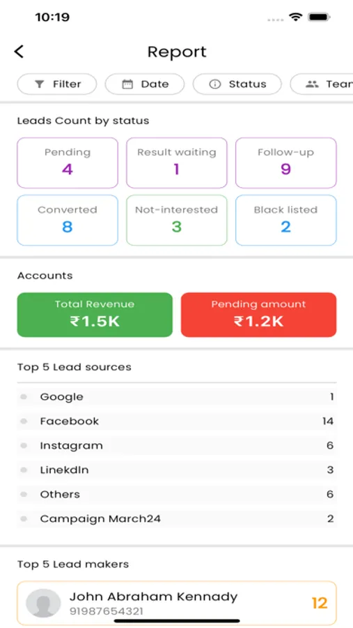Tap the Leads Count by status heading
This screenshot has height=628, width=353.
[x=83, y=121]
